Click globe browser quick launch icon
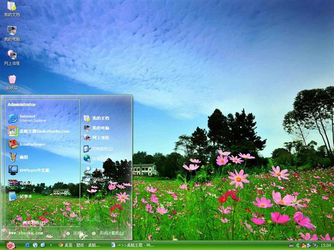The height and width of the screenshot is (250, 334). tap(35, 245)
